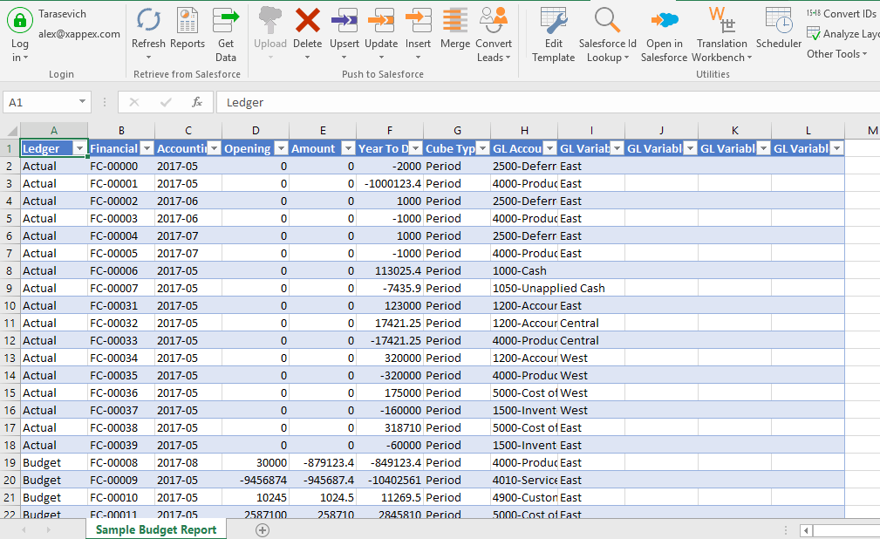Click the Convert IDs tool
880x539 pixels.
pyautogui.click(x=842, y=13)
